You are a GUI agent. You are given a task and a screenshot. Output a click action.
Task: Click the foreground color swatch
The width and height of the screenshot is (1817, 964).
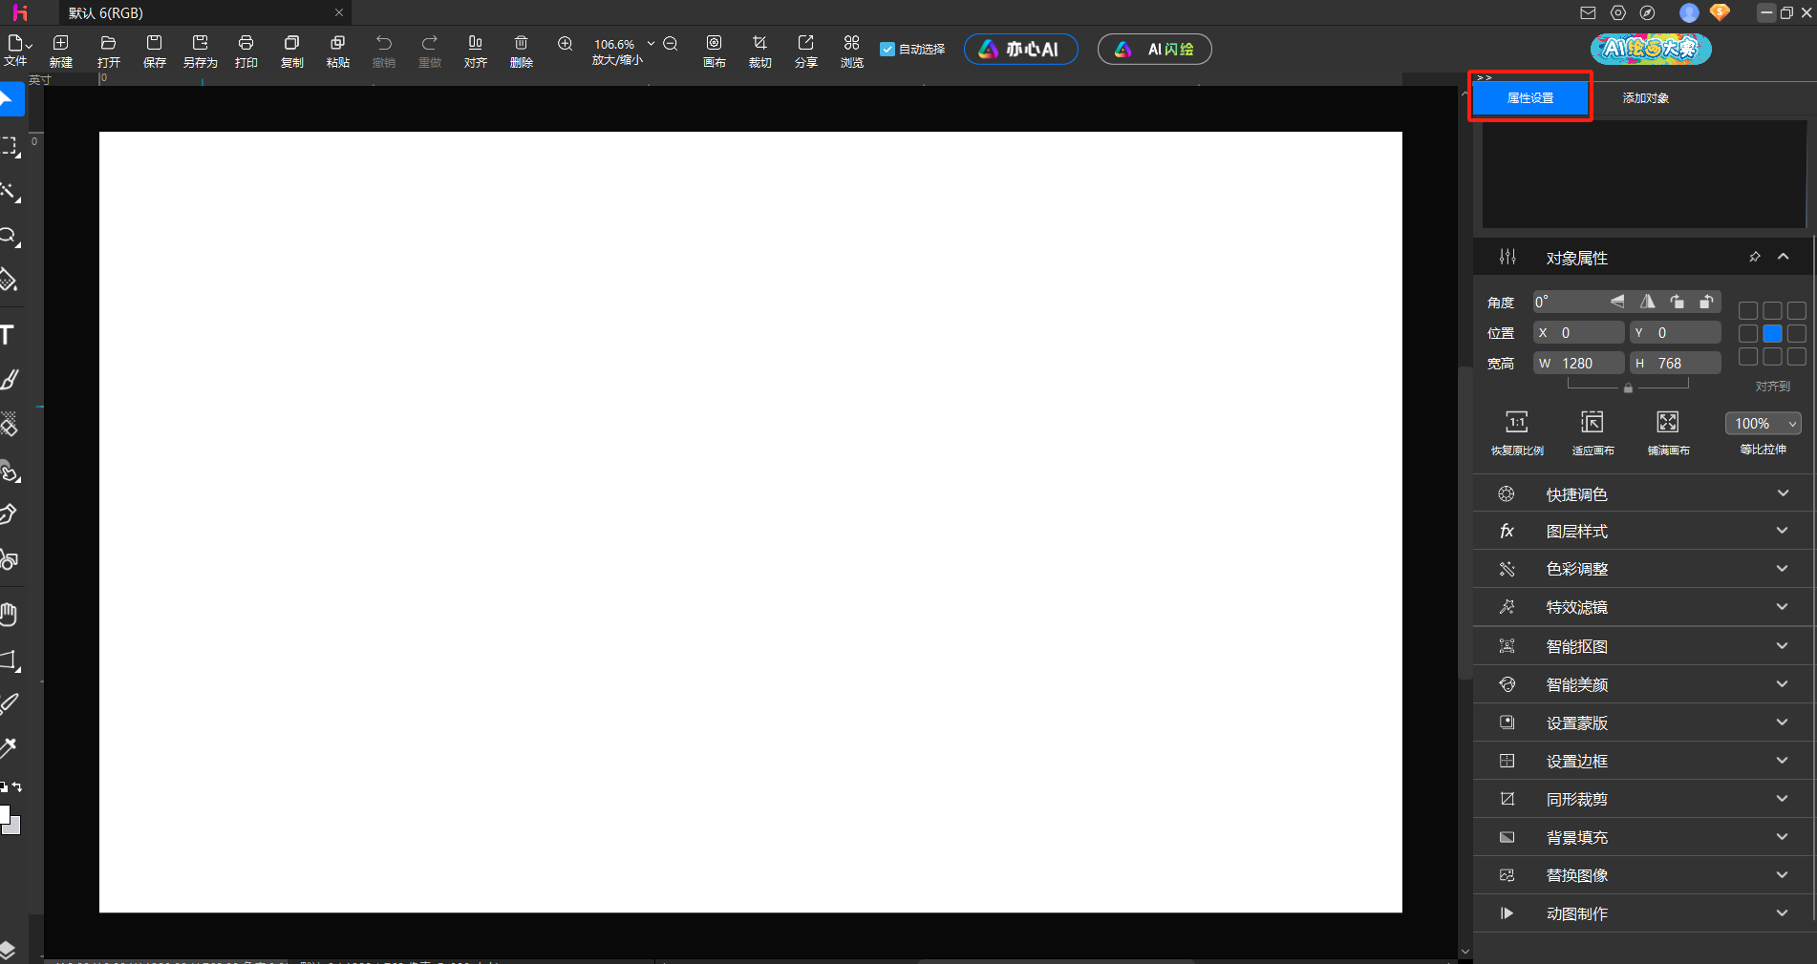point(4,814)
